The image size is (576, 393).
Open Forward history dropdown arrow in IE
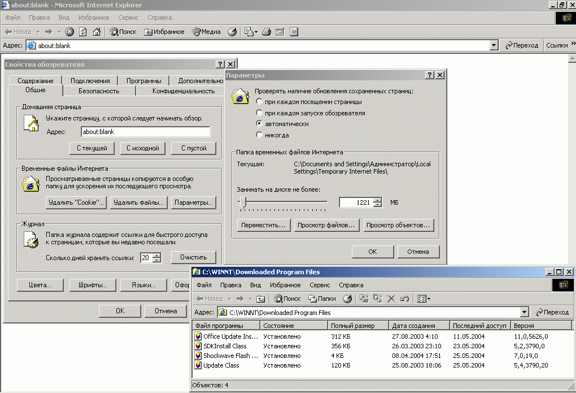tap(59, 32)
